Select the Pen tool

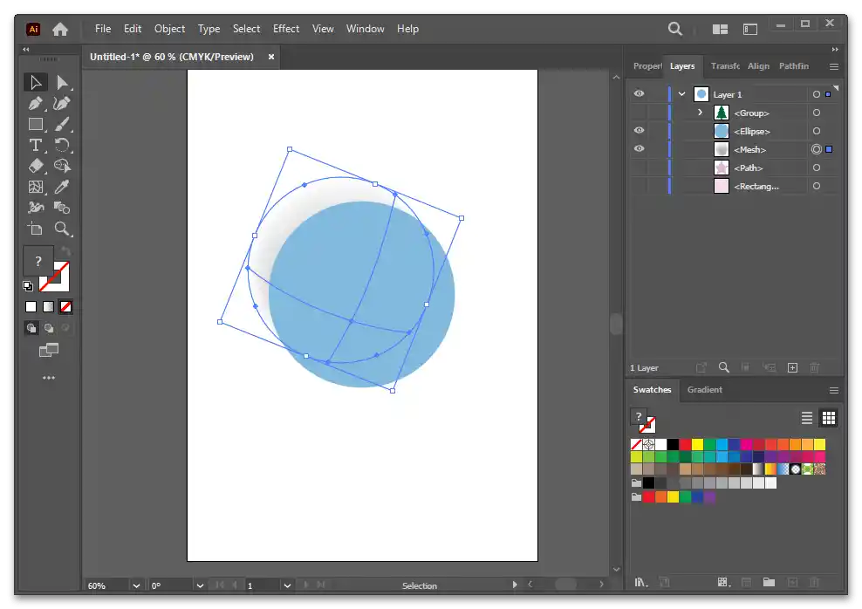[x=36, y=104]
